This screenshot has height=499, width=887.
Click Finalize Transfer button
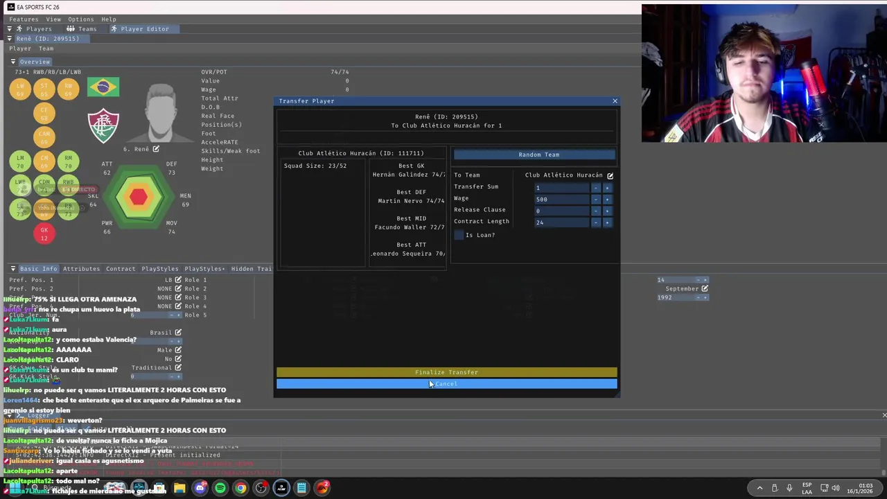coord(446,372)
